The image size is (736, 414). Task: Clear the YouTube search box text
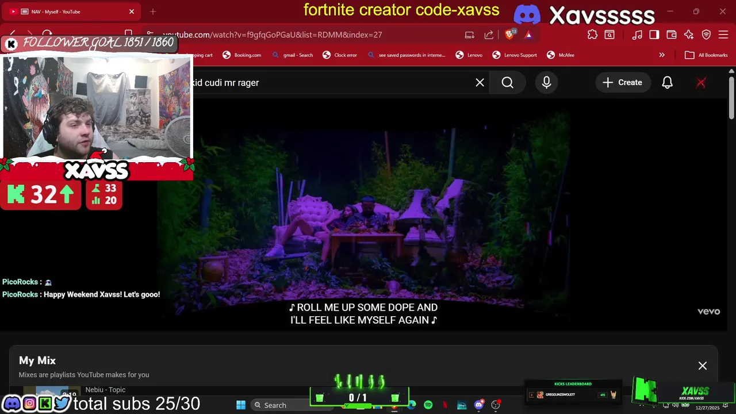pyautogui.click(x=480, y=82)
